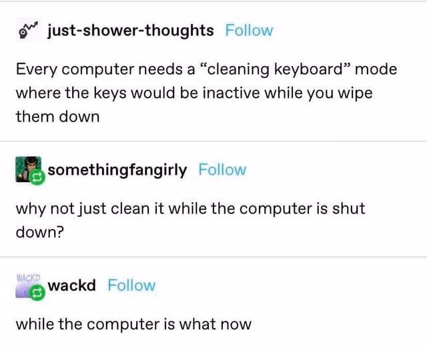Click the word "down?" in somethingfangirly's reply
Viewport: 427px width, 349px height.
[x=40, y=232]
